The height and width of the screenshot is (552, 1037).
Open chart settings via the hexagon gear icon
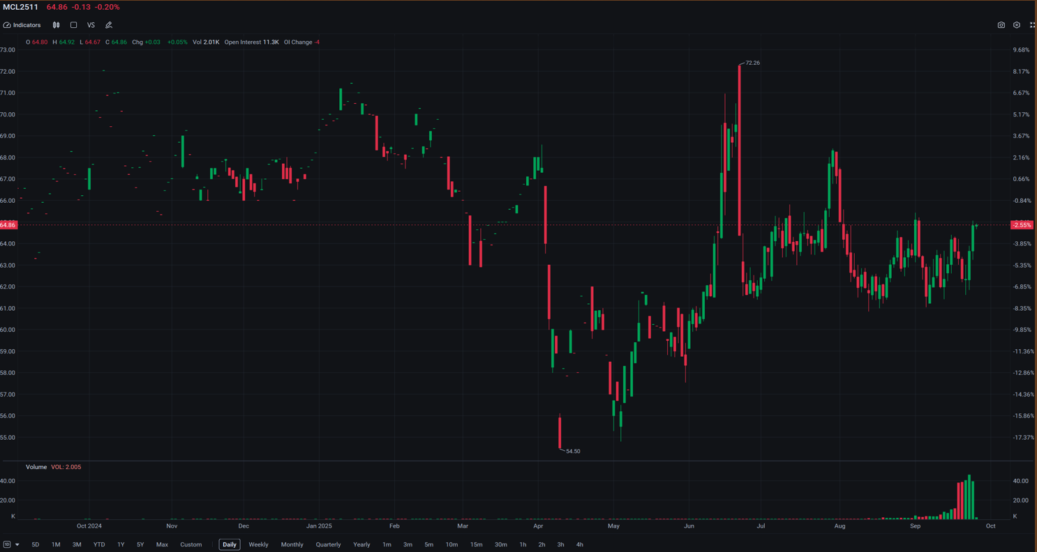click(1017, 25)
